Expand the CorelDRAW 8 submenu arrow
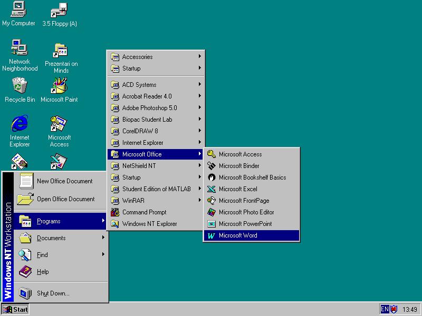Screen dimensions: 422x316 pos(200,130)
